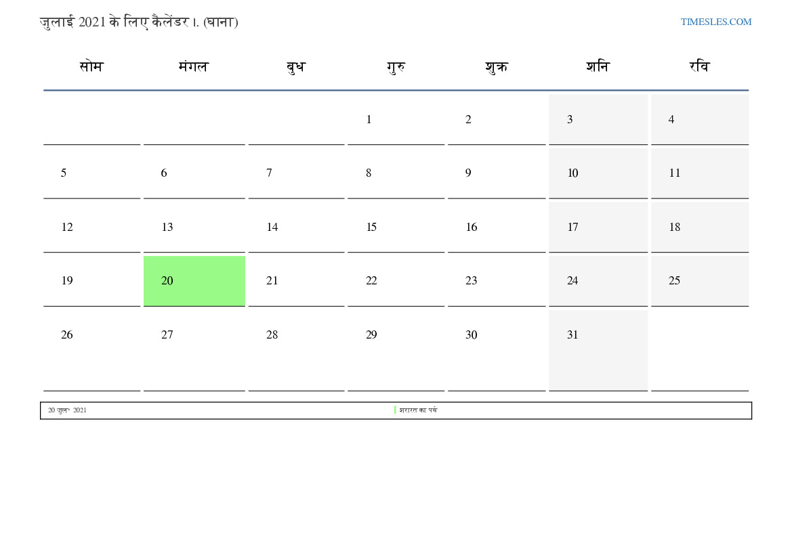Click the जुलाई 2021 calendar title

pyautogui.click(x=139, y=22)
